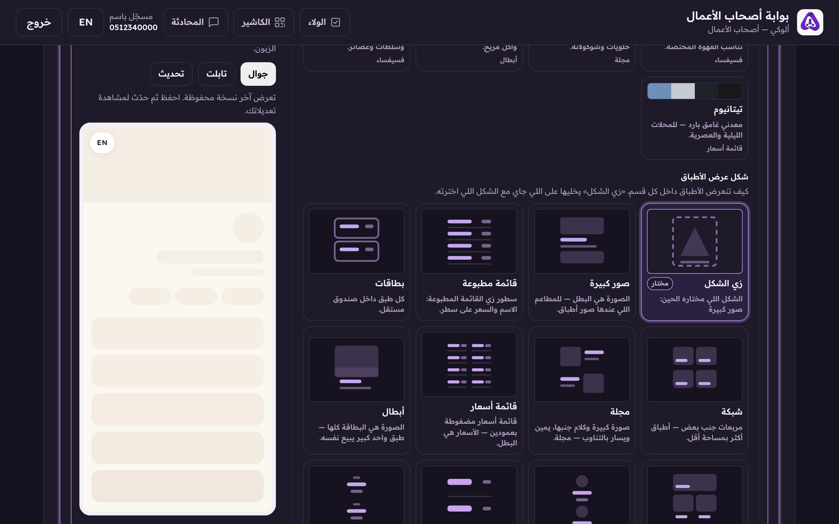This screenshot has width=839, height=524.
Task: Click the phone number 0512340000
Action: tap(133, 28)
